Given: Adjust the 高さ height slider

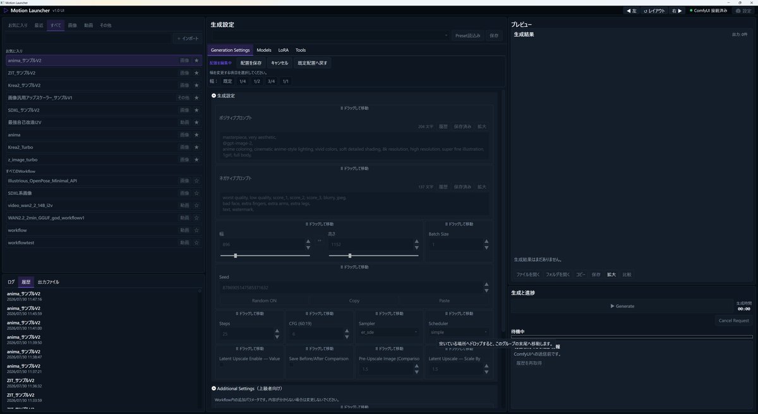Looking at the screenshot, I should pos(373,256).
